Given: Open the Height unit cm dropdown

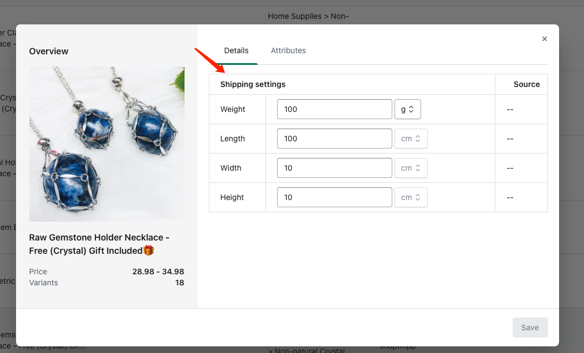Looking at the screenshot, I should [411, 197].
